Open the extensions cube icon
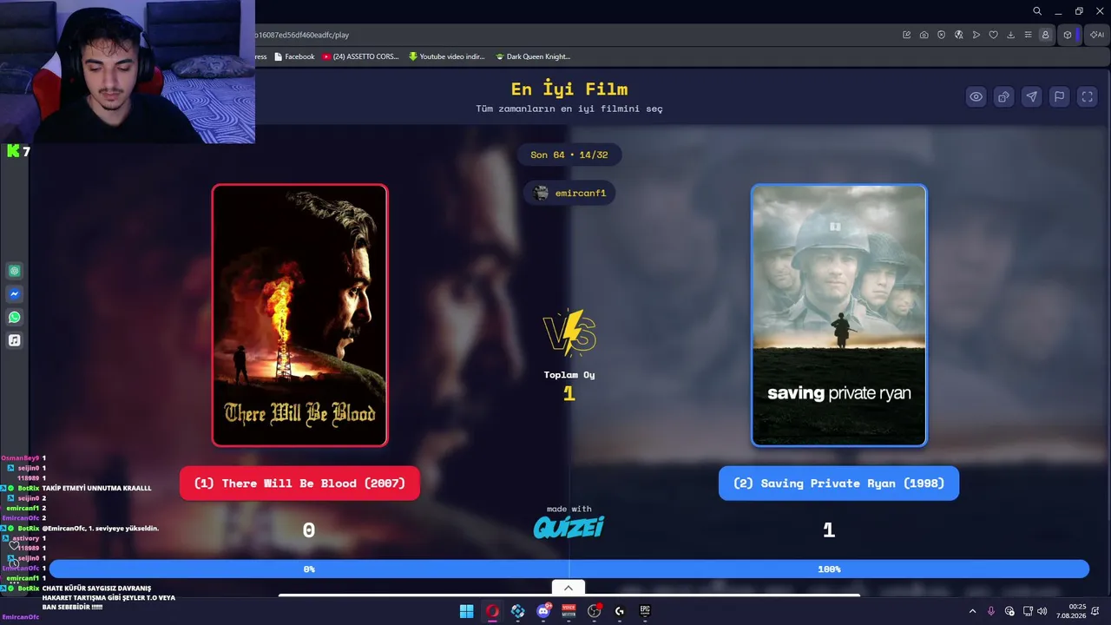 pos(1068,35)
